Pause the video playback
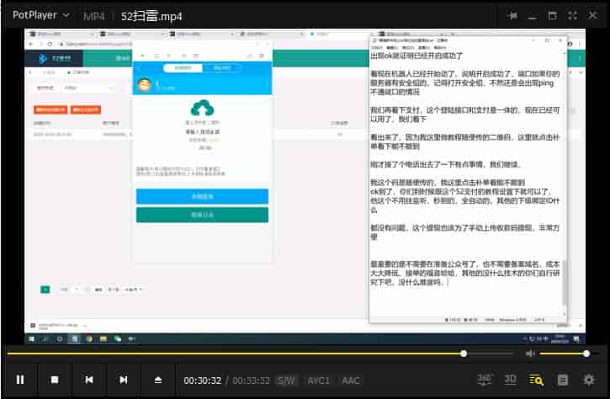The width and height of the screenshot is (610, 399). click(x=20, y=380)
